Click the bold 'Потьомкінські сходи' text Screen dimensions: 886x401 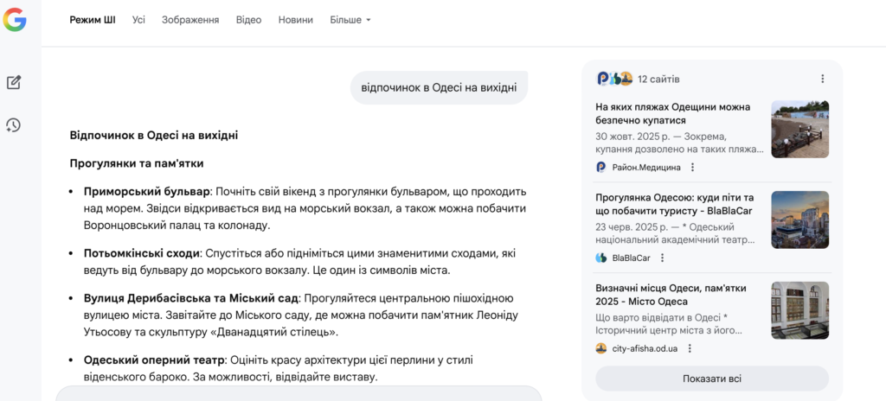pos(142,253)
